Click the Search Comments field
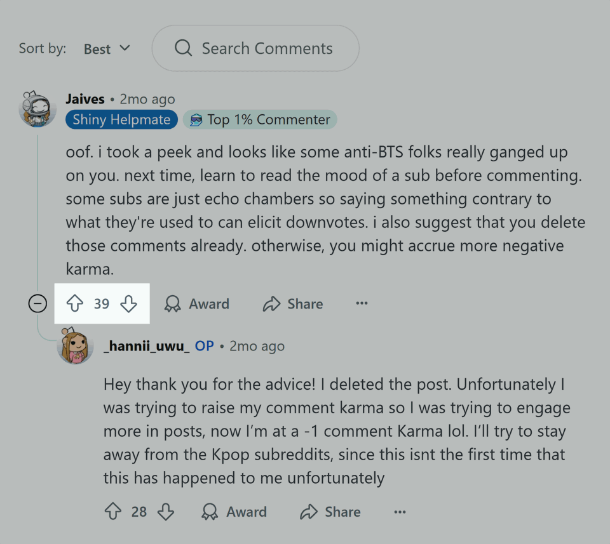The image size is (610, 544). (267, 49)
